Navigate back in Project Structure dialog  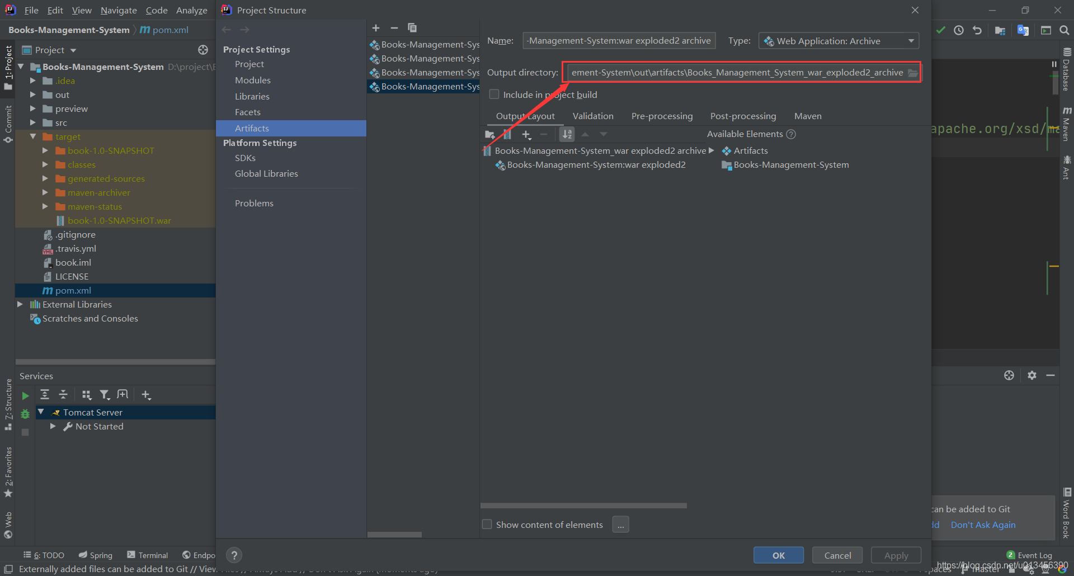click(227, 30)
